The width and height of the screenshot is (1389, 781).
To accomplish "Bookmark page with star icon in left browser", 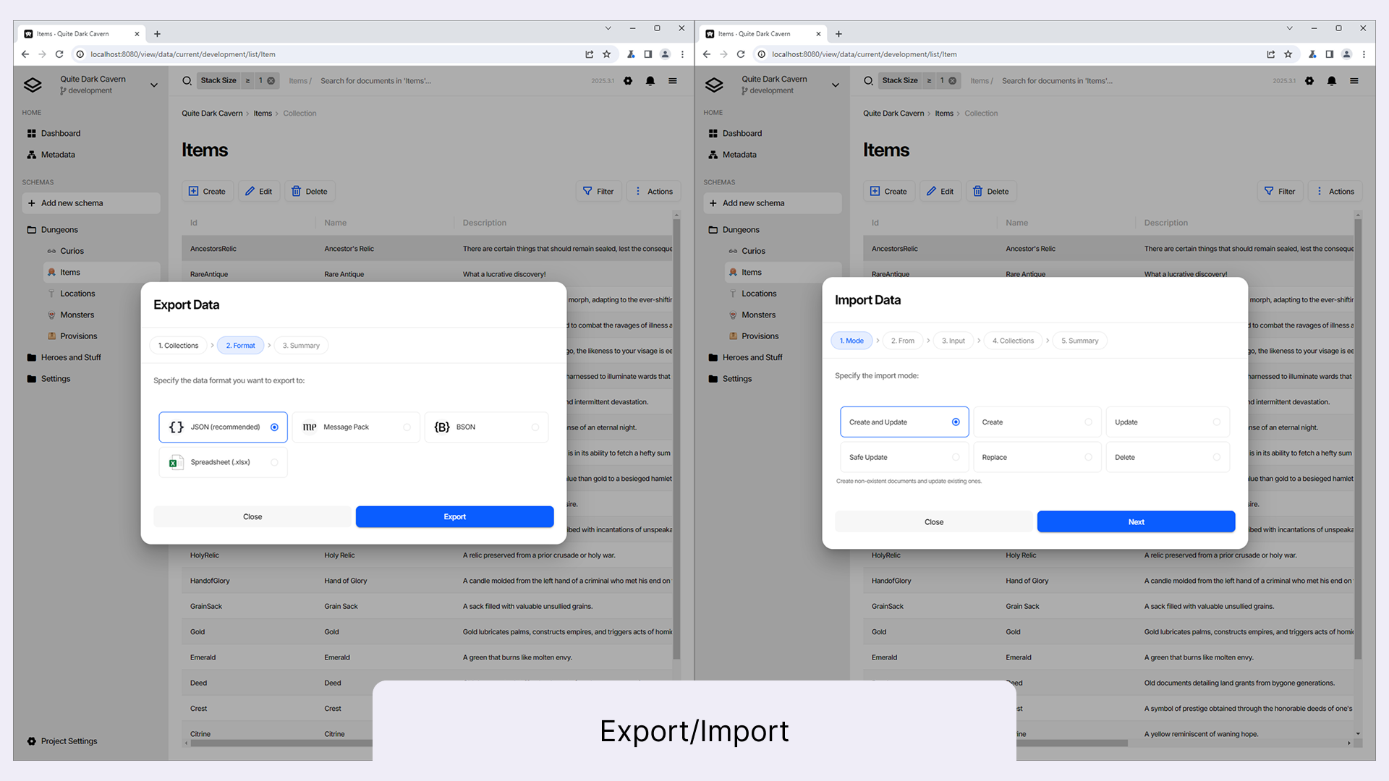I will [607, 54].
